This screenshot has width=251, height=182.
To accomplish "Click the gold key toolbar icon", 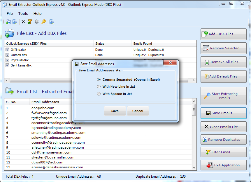I will pyautogui.click(x=43, y=22).
